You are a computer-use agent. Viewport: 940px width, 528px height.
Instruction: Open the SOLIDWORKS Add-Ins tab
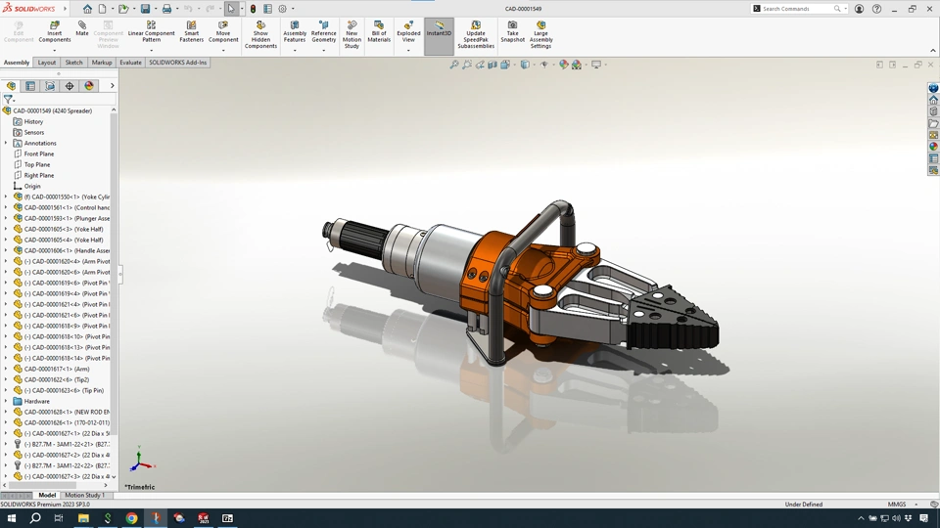tap(177, 63)
